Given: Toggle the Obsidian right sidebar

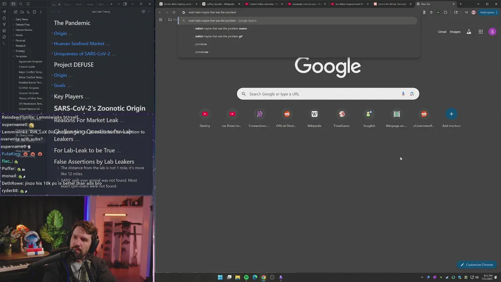Looking at the screenshot, I should point(125,4).
